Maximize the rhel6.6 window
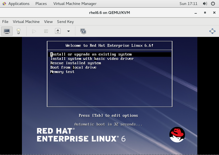 pyautogui.click(x=205, y=13)
